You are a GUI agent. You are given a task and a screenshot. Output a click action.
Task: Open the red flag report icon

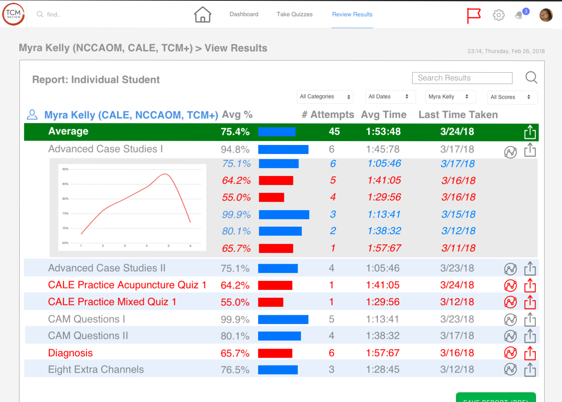pos(474,15)
